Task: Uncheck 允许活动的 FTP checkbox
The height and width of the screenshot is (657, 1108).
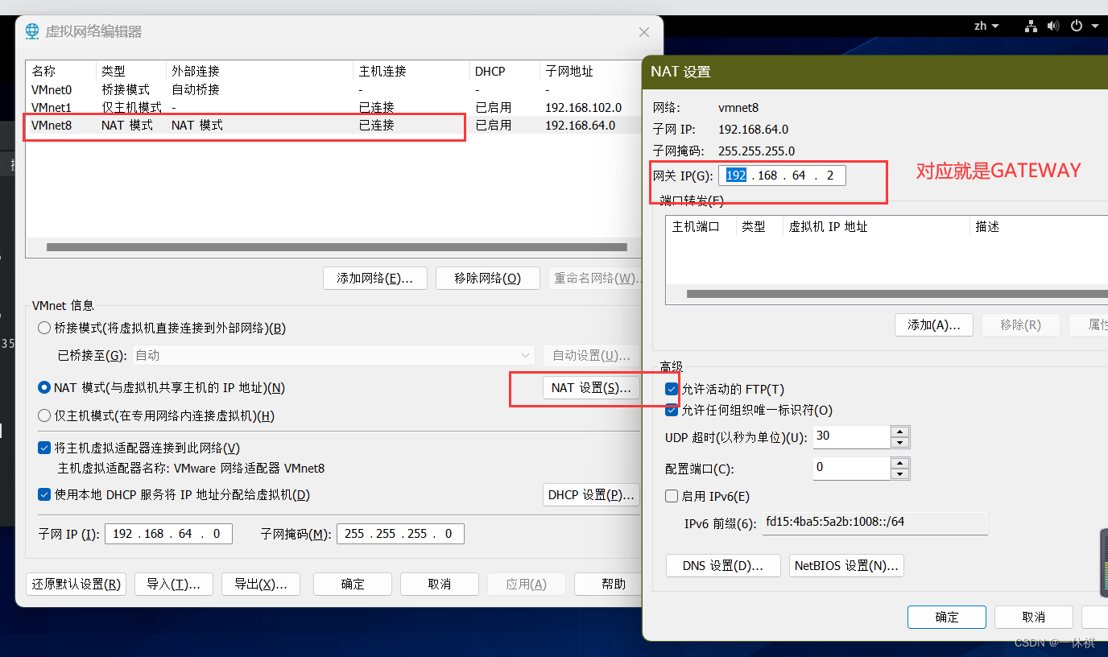Action: coord(672,389)
